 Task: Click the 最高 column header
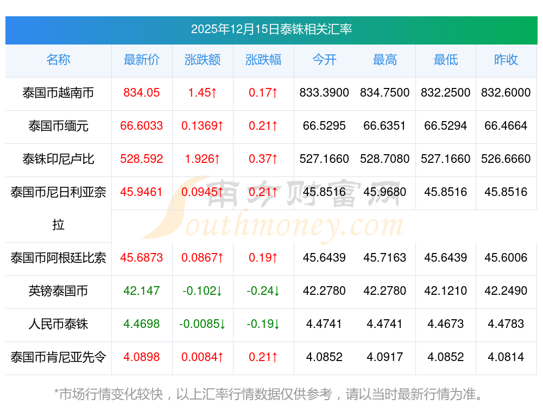tap(385, 60)
